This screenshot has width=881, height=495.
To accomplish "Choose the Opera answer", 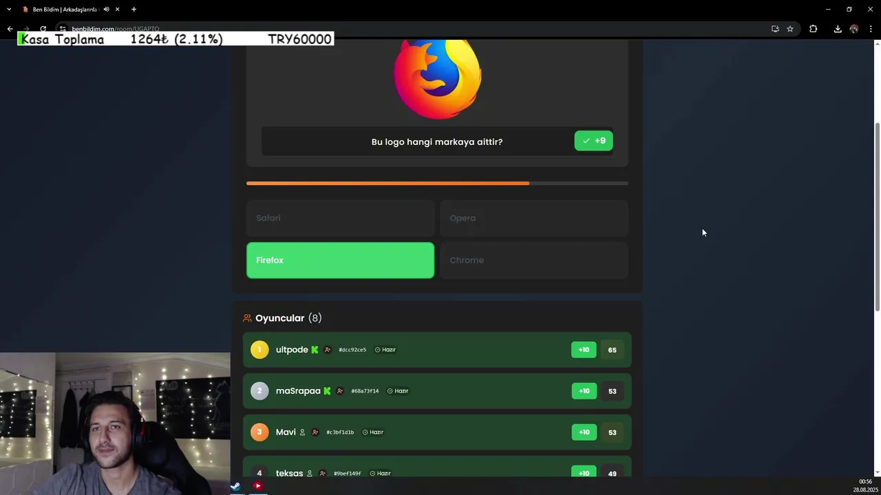I will pyautogui.click(x=534, y=218).
